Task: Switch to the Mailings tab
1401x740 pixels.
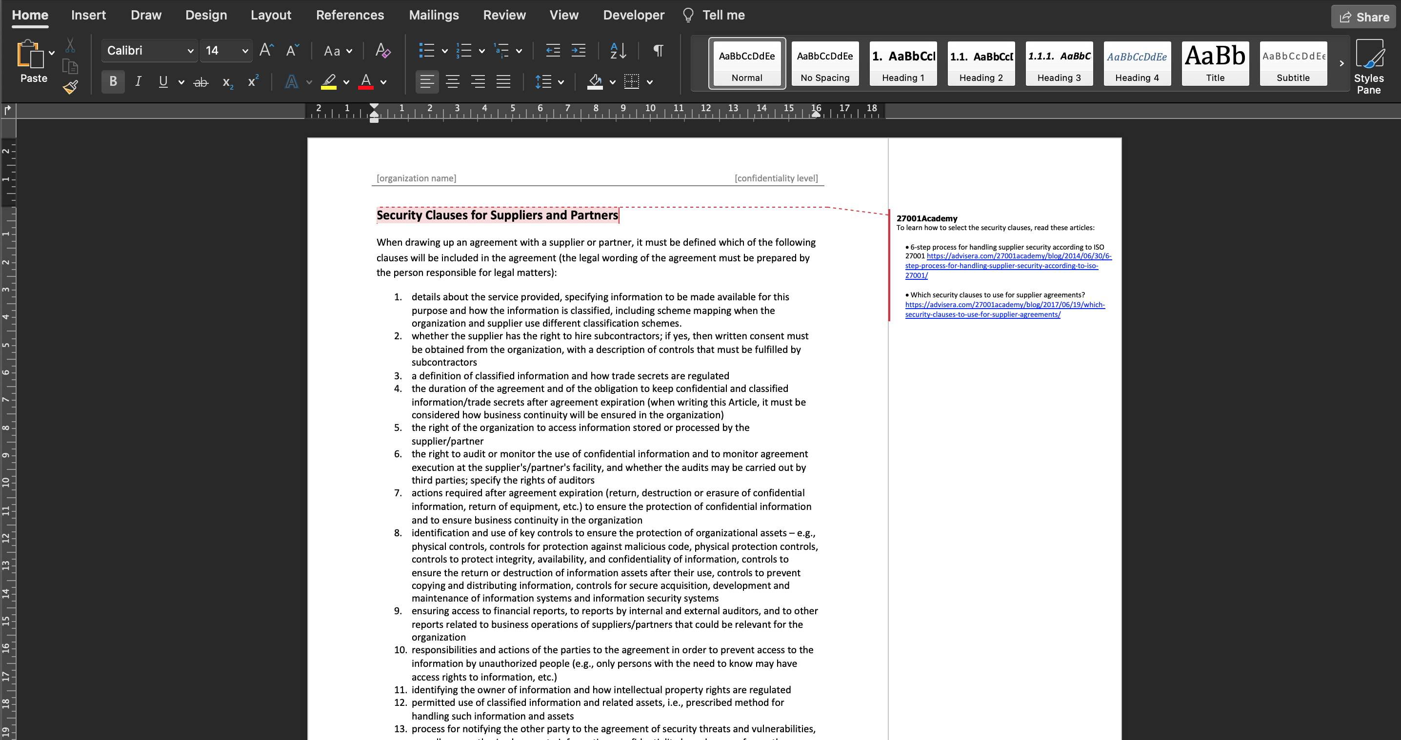Action: (x=434, y=15)
